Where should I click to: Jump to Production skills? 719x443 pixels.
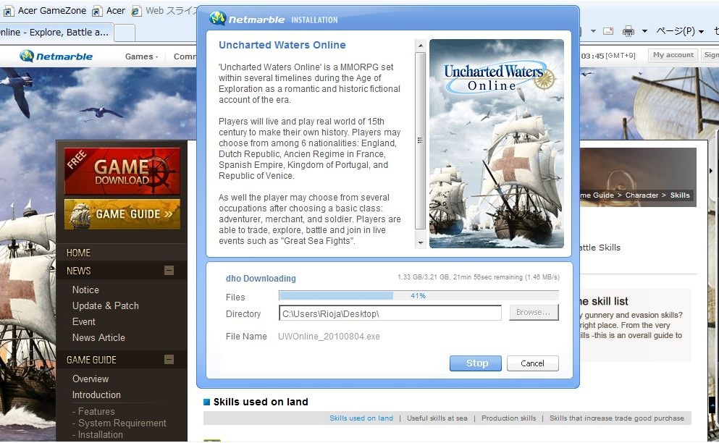click(x=508, y=418)
